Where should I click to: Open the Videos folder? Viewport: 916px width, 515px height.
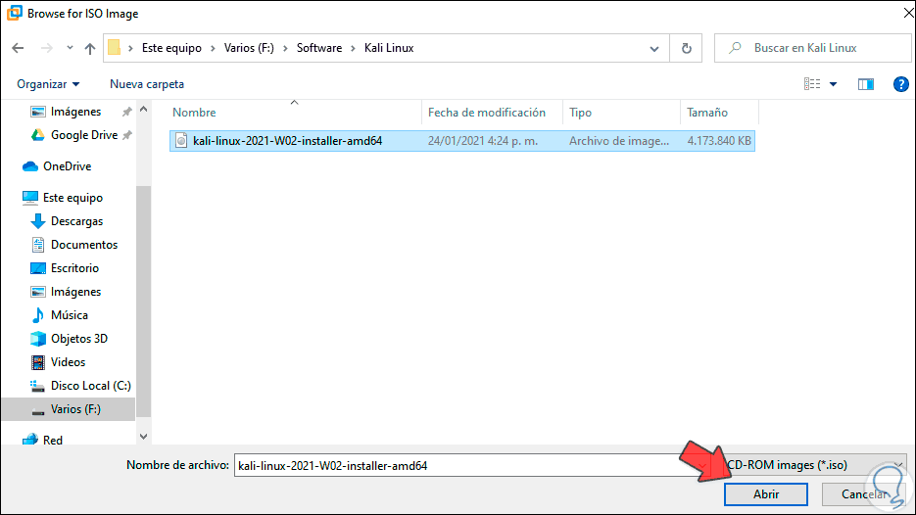click(x=68, y=362)
